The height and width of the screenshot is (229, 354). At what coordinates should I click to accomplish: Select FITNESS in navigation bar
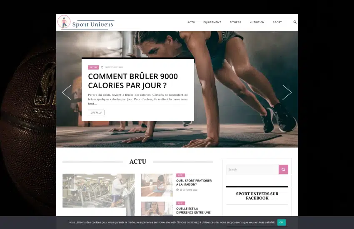coord(235,22)
